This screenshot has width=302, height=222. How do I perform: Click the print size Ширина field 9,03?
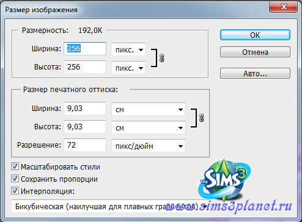tap(85, 109)
